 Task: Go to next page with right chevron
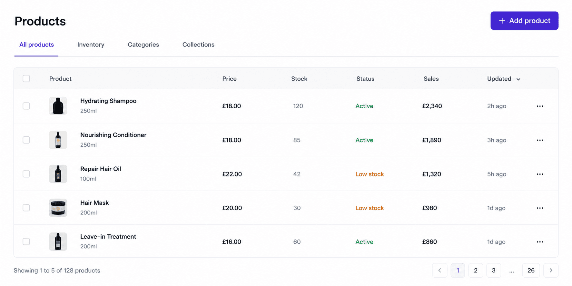tap(551, 271)
